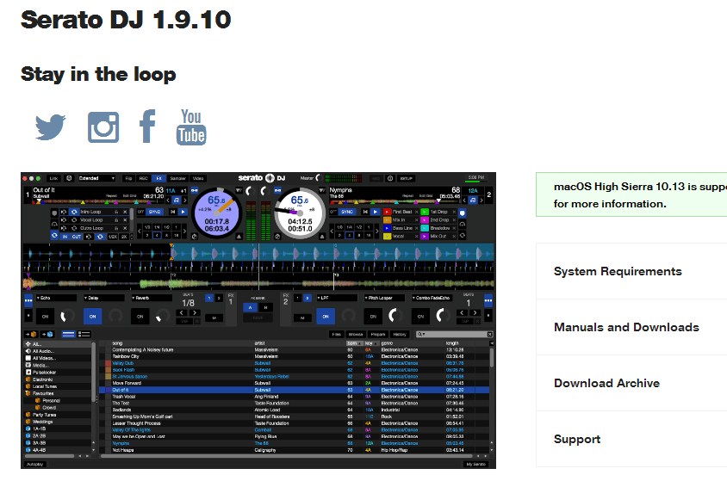Toggle the Combo FadeEcho ON button
This screenshot has height=481, width=727.
click(420, 317)
